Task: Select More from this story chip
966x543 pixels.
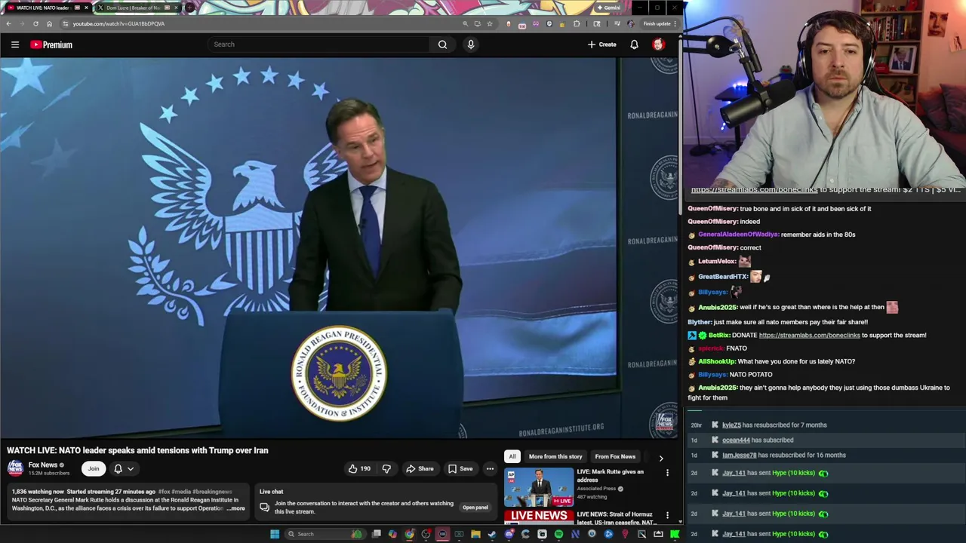Action: [x=555, y=456]
